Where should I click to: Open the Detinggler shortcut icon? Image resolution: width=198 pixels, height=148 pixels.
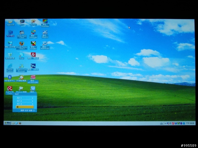coord(33,34)
